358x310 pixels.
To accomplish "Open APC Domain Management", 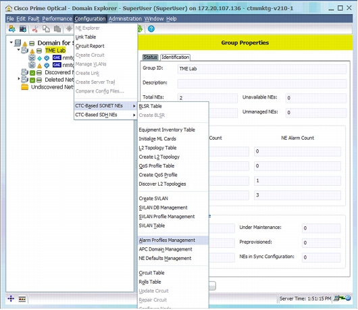I will tap(174, 249).
